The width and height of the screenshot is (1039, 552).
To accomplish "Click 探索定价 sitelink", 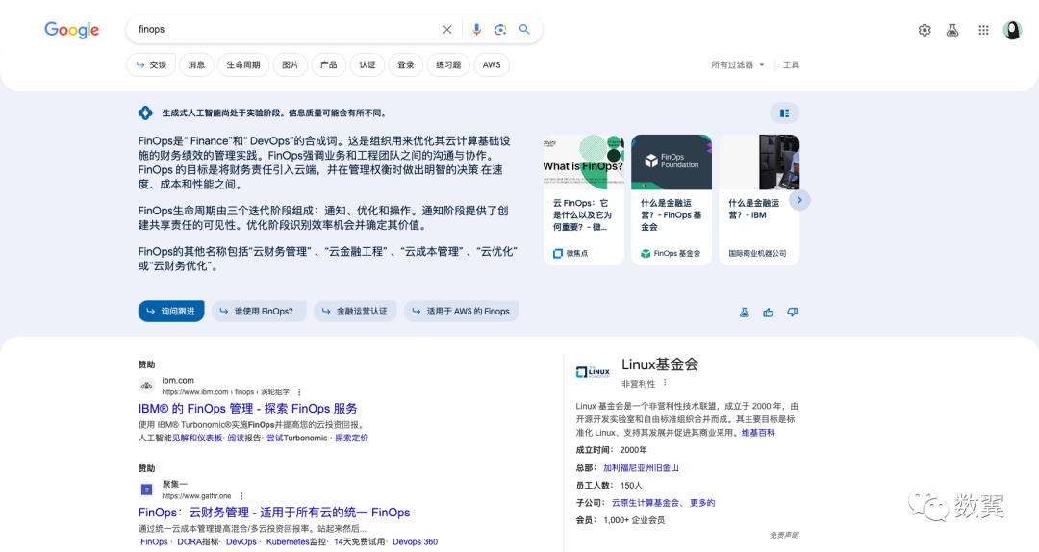I will tap(352, 438).
